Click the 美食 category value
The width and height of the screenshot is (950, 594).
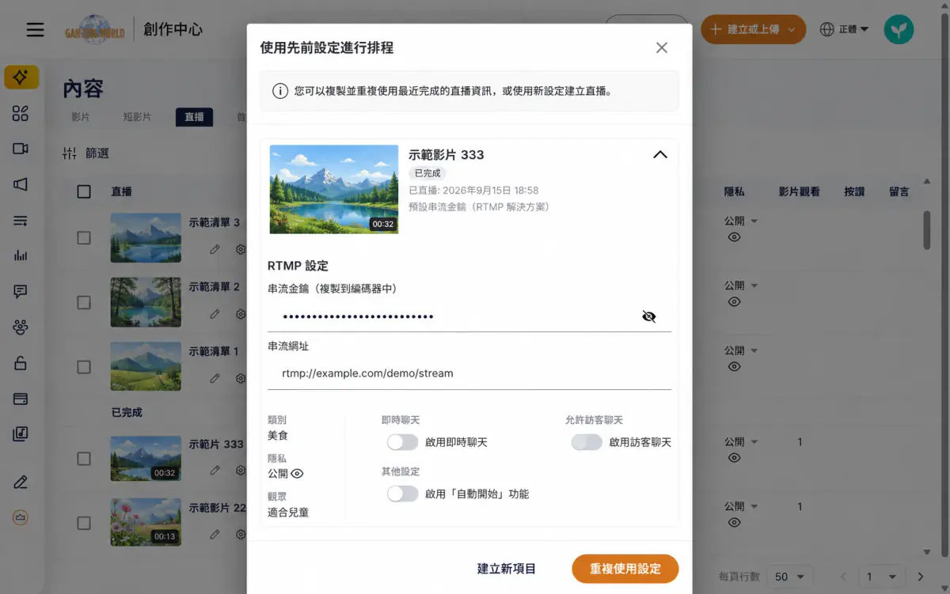tap(279, 435)
